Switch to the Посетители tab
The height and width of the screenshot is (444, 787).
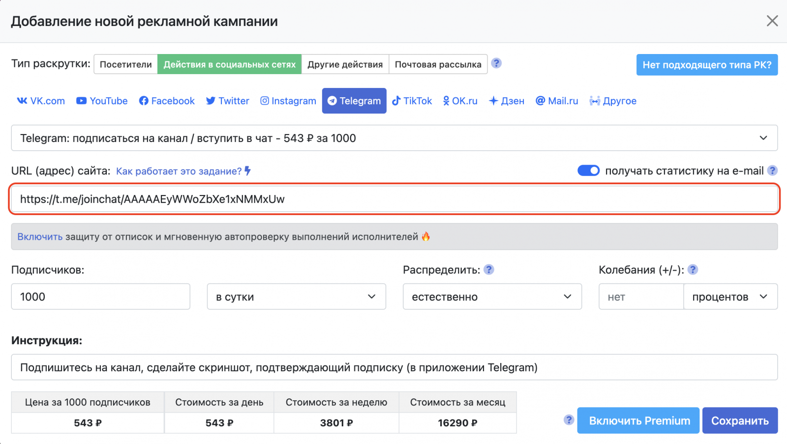tap(125, 64)
